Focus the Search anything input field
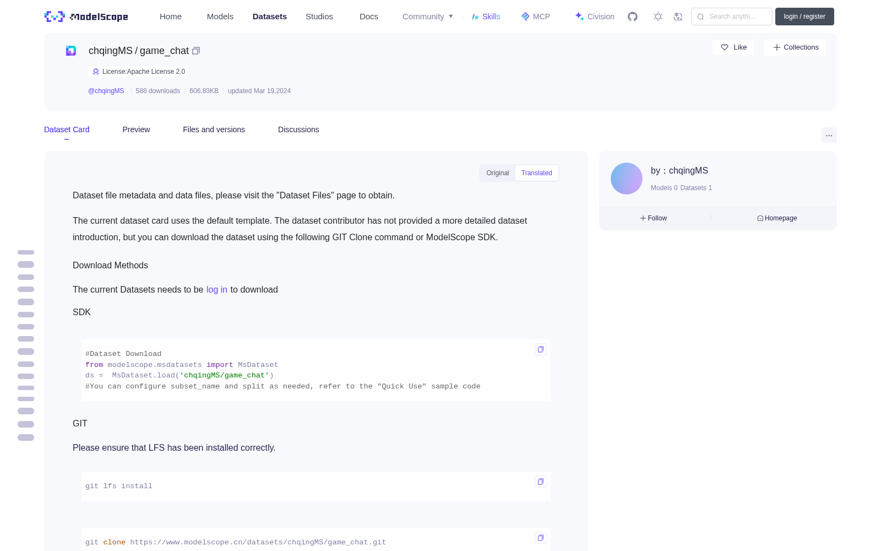This screenshot has width=881, height=551. pos(732,17)
